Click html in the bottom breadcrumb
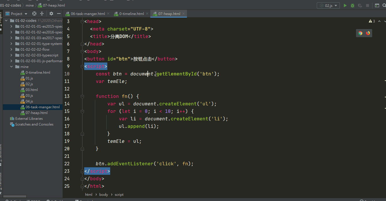The width and height of the screenshot is (386, 201). (x=89, y=195)
